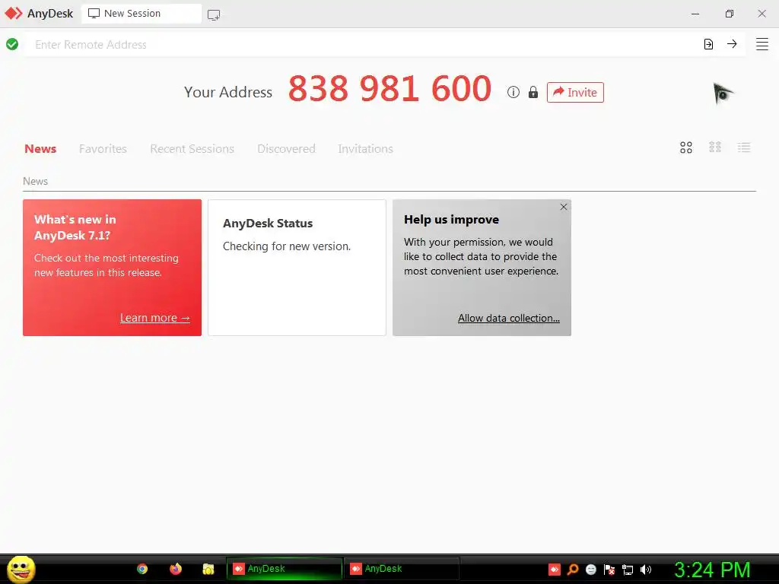
Task: Click the round white tray icon
Action: [591, 570]
